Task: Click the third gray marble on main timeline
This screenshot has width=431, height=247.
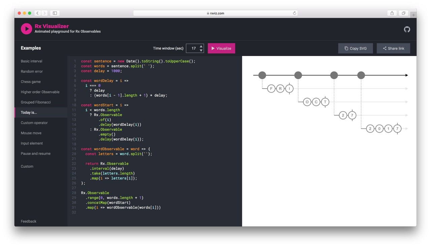Action: point(334,75)
